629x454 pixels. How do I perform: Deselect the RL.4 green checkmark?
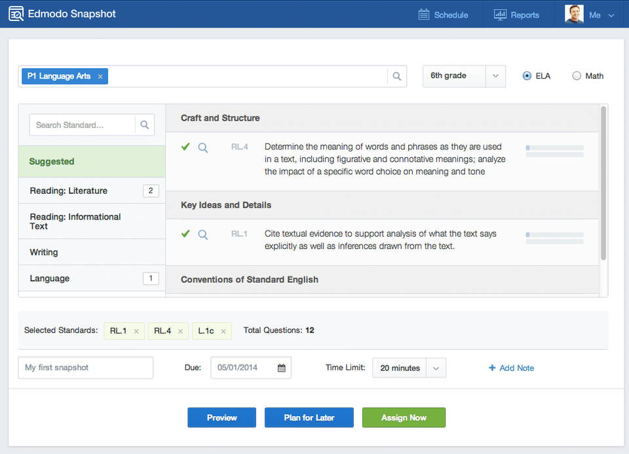click(185, 147)
